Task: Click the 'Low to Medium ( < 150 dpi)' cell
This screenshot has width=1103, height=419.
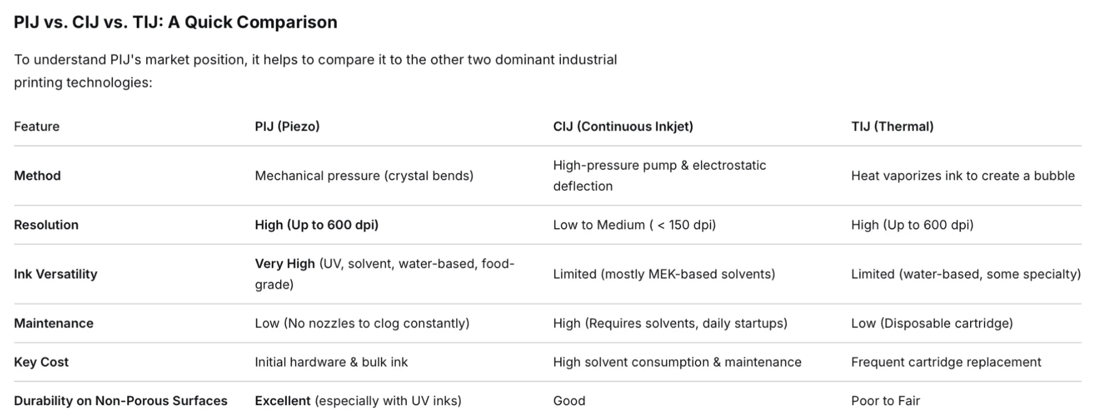Action: [x=634, y=224]
